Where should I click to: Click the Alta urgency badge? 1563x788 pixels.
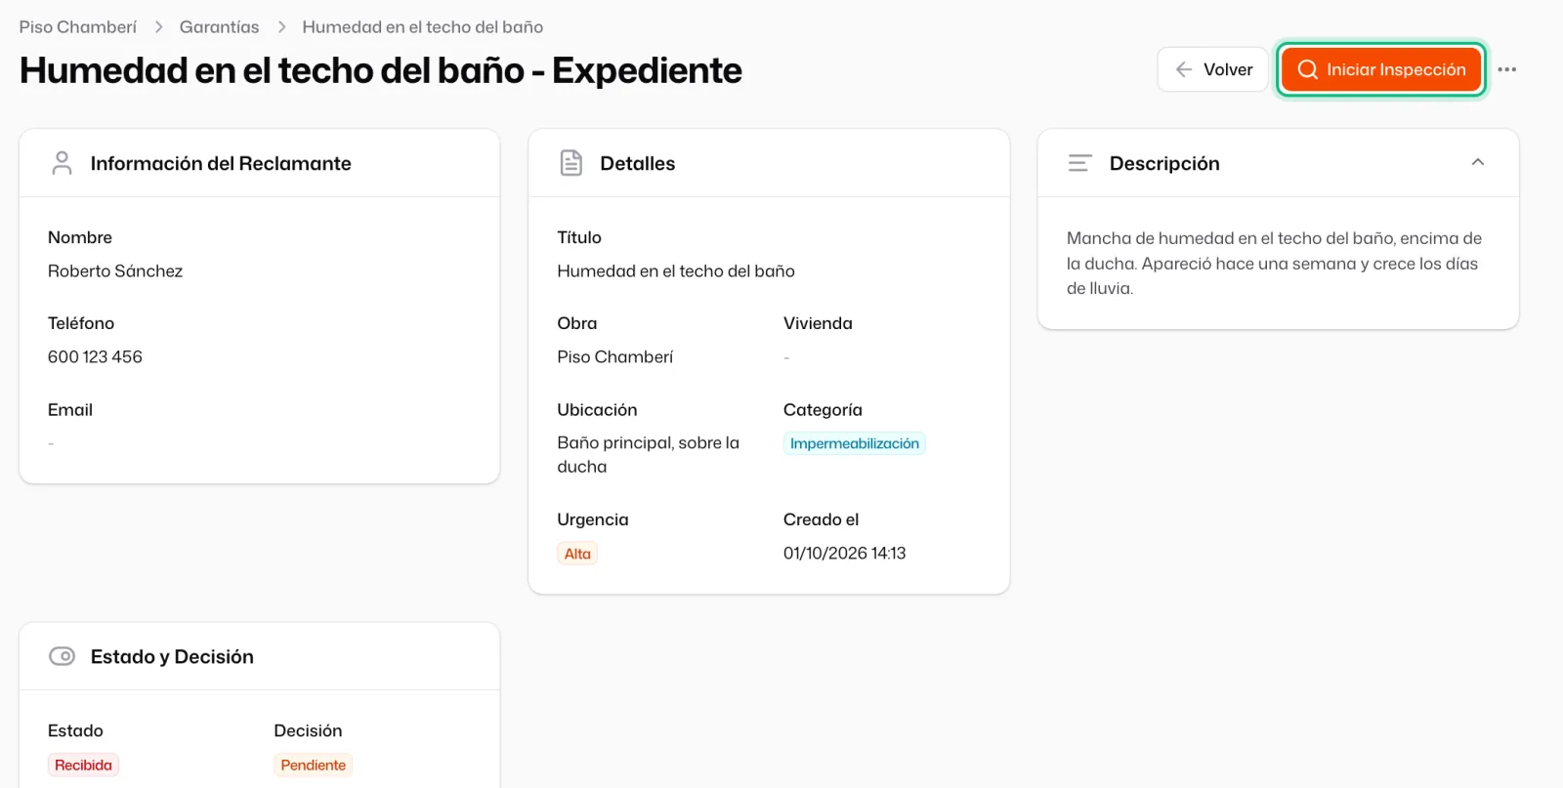[577, 554]
